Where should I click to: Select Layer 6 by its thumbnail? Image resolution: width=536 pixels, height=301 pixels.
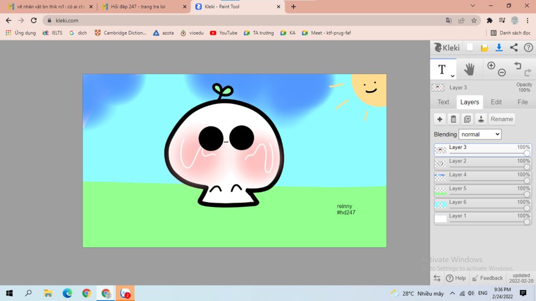tap(441, 204)
